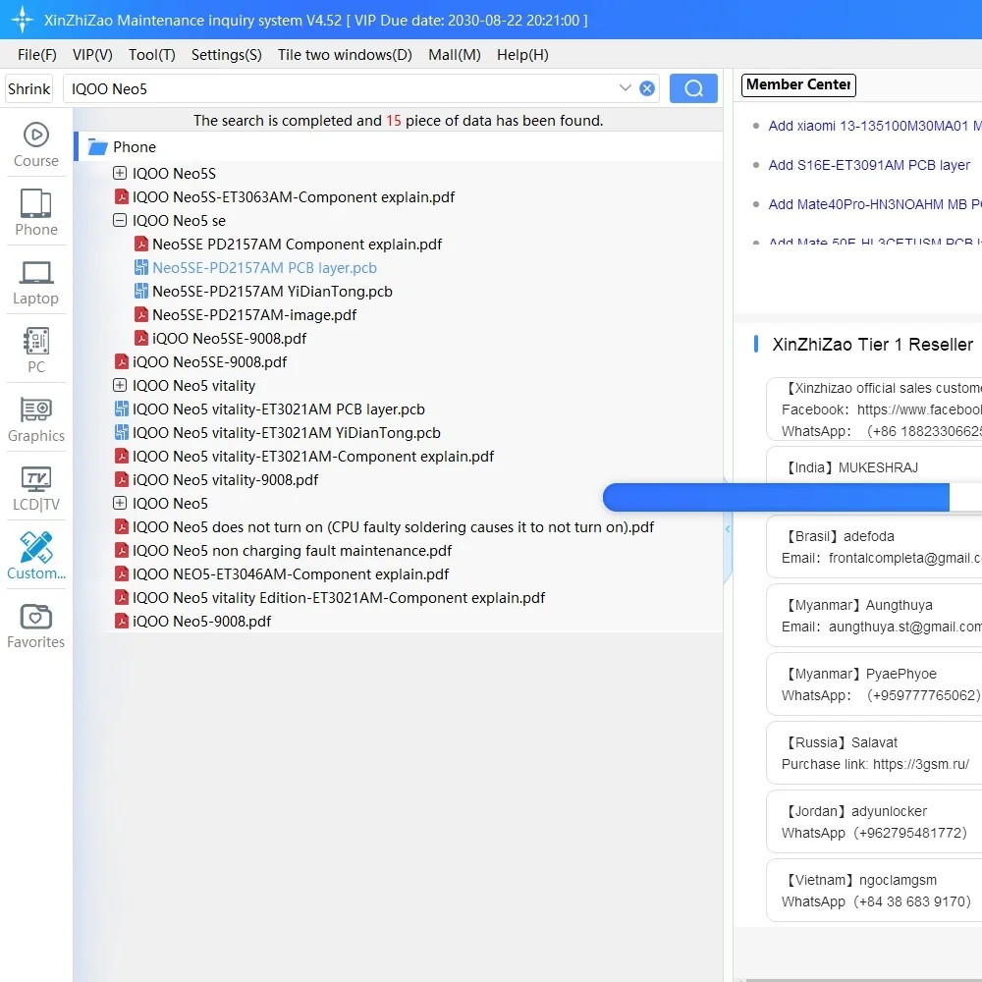This screenshot has width=982, height=982.
Task: Collapse the IQOO Neo5 se tree node
Action: click(x=120, y=220)
